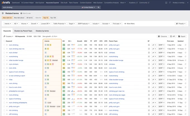The image size is (190, 116).
Task: Click the KD 59 badge for rick climbing
Action: click(64, 110)
